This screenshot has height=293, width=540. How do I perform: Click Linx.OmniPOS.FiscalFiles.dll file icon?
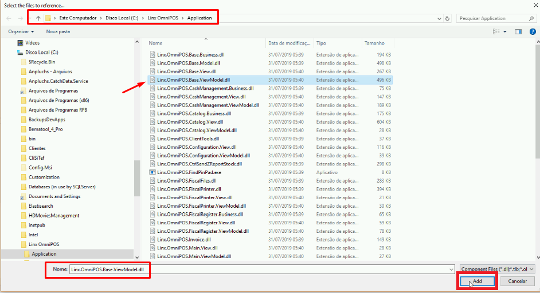pyautogui.click(x=152, y=181)
